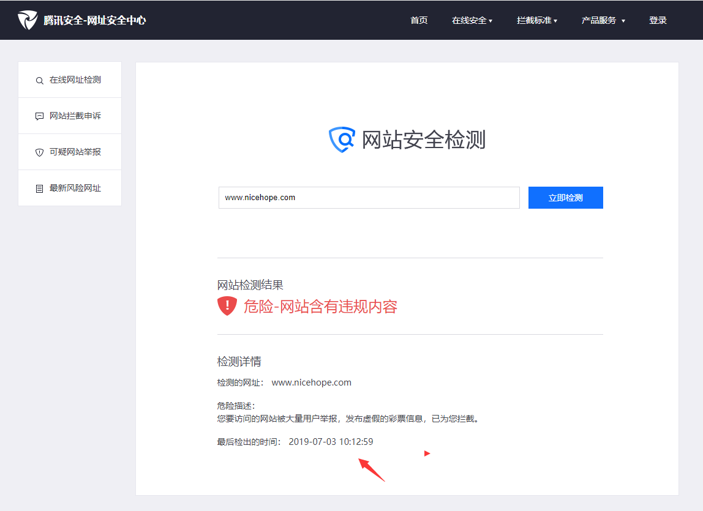Expand the 在线安全 dropdown menu
The image size is (703, 511).
472,20
